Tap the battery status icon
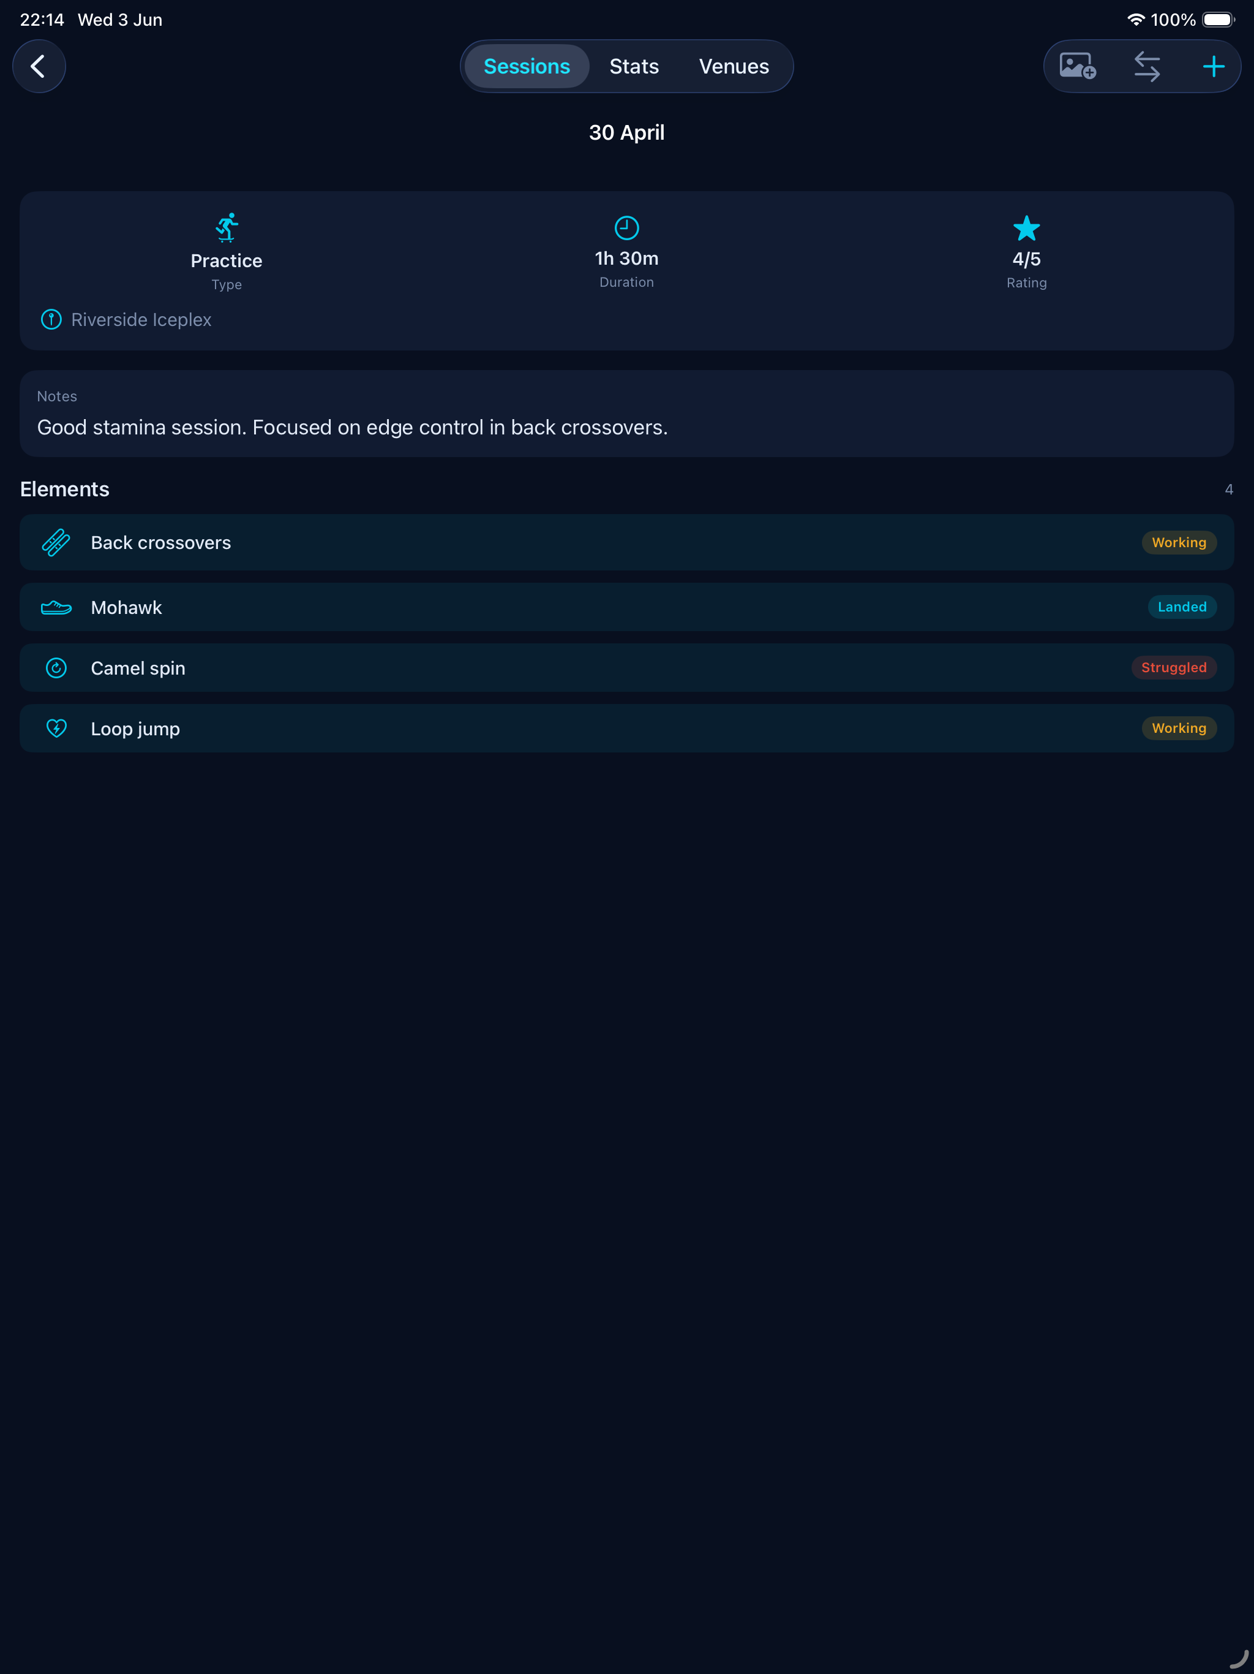 [1218, 20]
